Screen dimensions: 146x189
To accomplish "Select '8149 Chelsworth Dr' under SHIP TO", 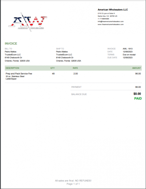I will 65,58.
